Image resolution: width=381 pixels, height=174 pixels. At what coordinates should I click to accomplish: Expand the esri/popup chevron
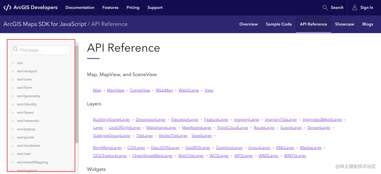[13, 129]
